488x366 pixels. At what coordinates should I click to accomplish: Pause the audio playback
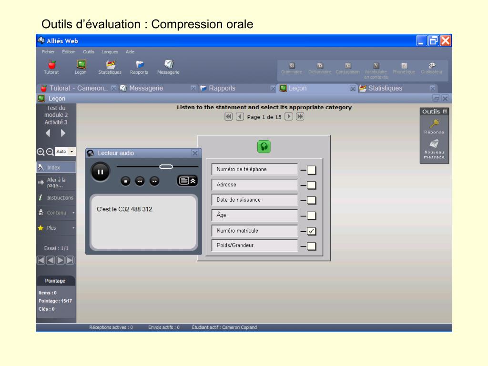(100, 172)
